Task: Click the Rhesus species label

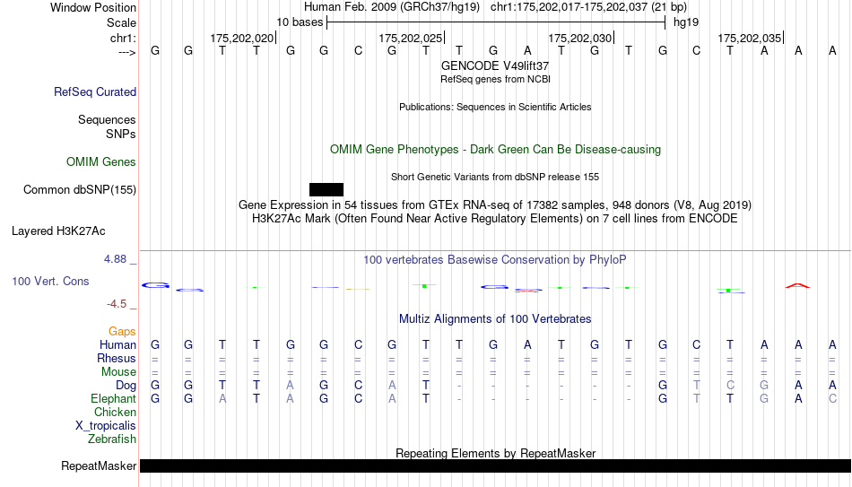Action: point(117,358)
